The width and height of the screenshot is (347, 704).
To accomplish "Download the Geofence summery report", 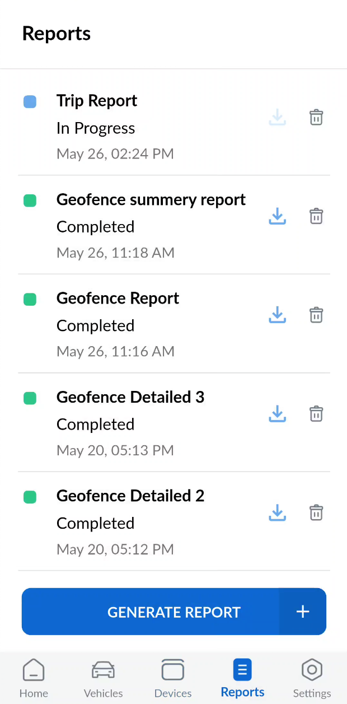I will (x=277, y=216).
